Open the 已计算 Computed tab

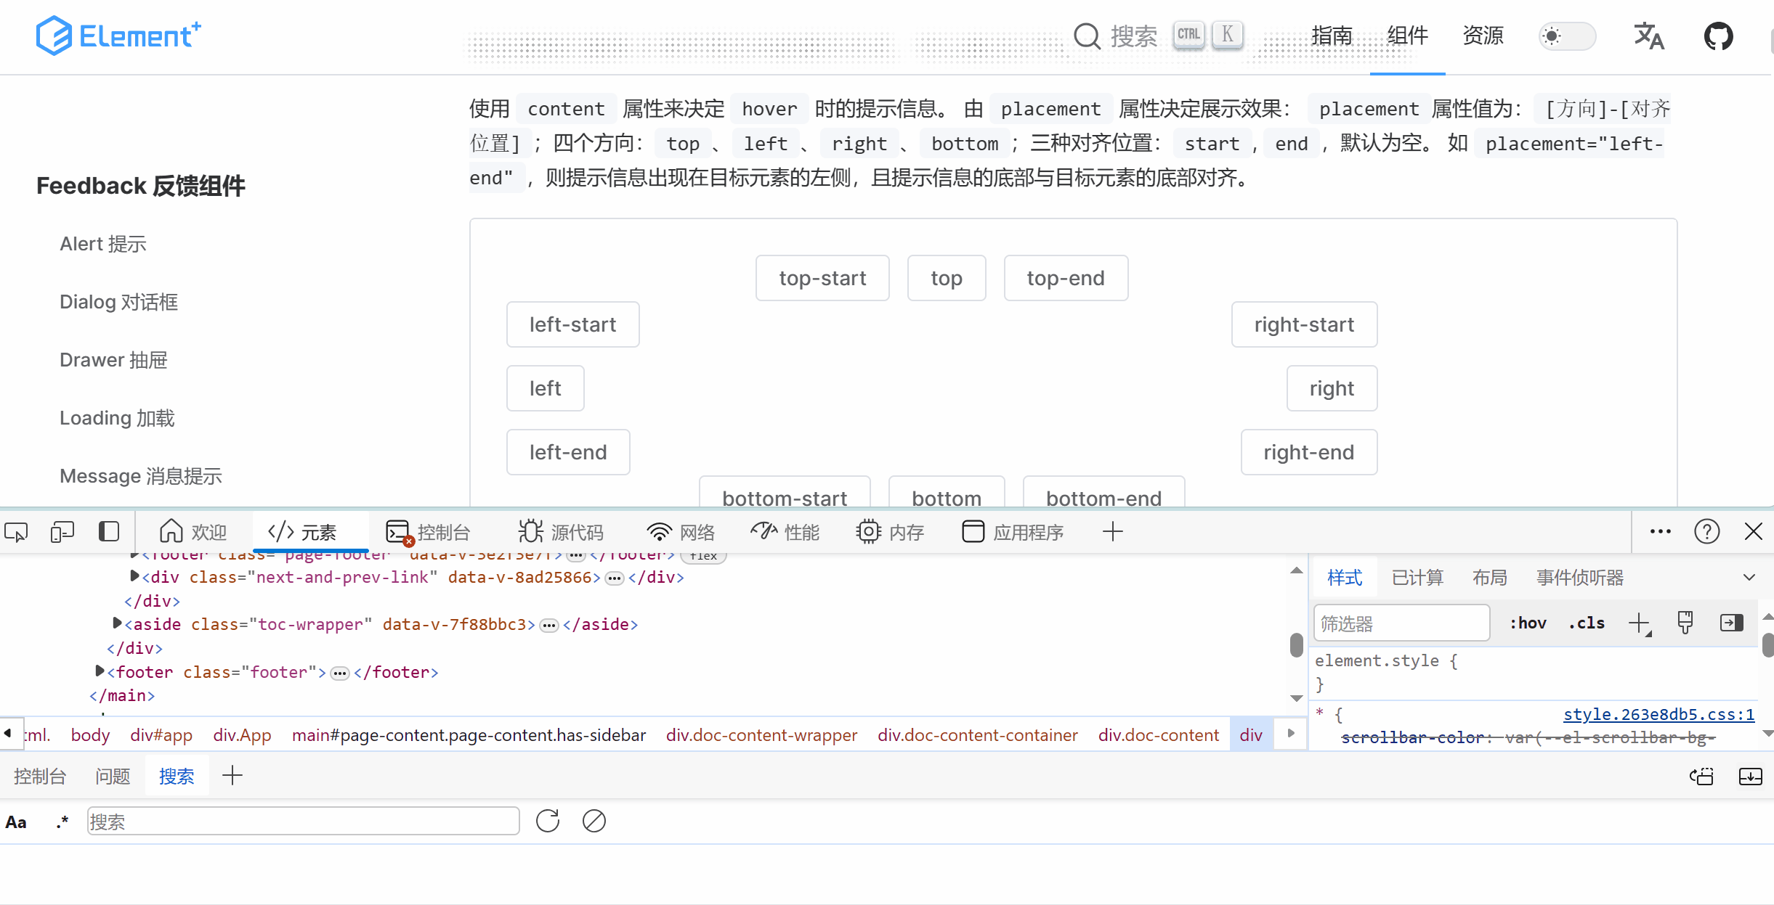click(x=1417, y=578)
